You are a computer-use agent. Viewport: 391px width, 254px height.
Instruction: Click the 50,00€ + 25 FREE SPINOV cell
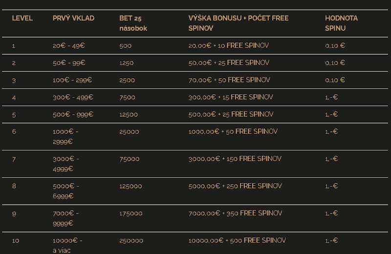(229, 63)
